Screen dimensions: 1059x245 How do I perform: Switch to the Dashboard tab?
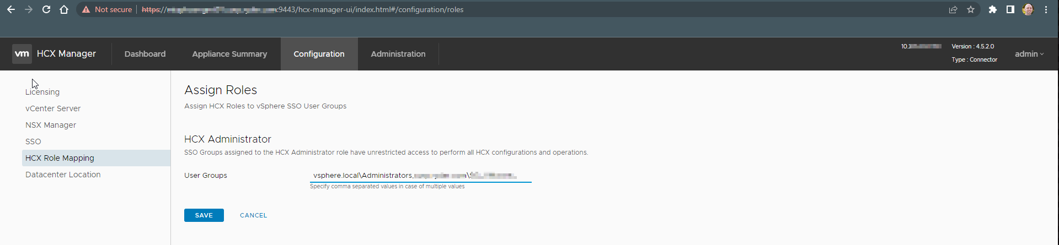(x=145, y=54)
